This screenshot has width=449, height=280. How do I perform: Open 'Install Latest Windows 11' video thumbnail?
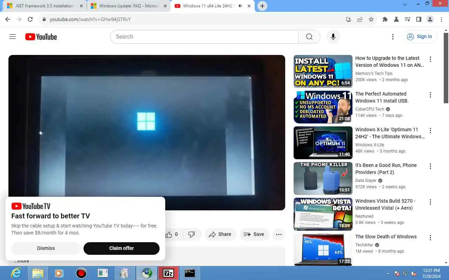[x=323, y=71]
